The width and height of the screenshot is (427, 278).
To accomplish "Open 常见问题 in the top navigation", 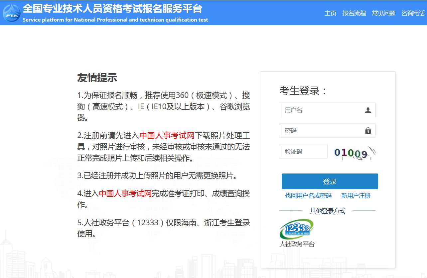I will pyautogui.click(x=383, y=13).
